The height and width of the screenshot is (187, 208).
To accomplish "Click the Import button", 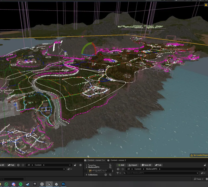I will tap(133, 165).
